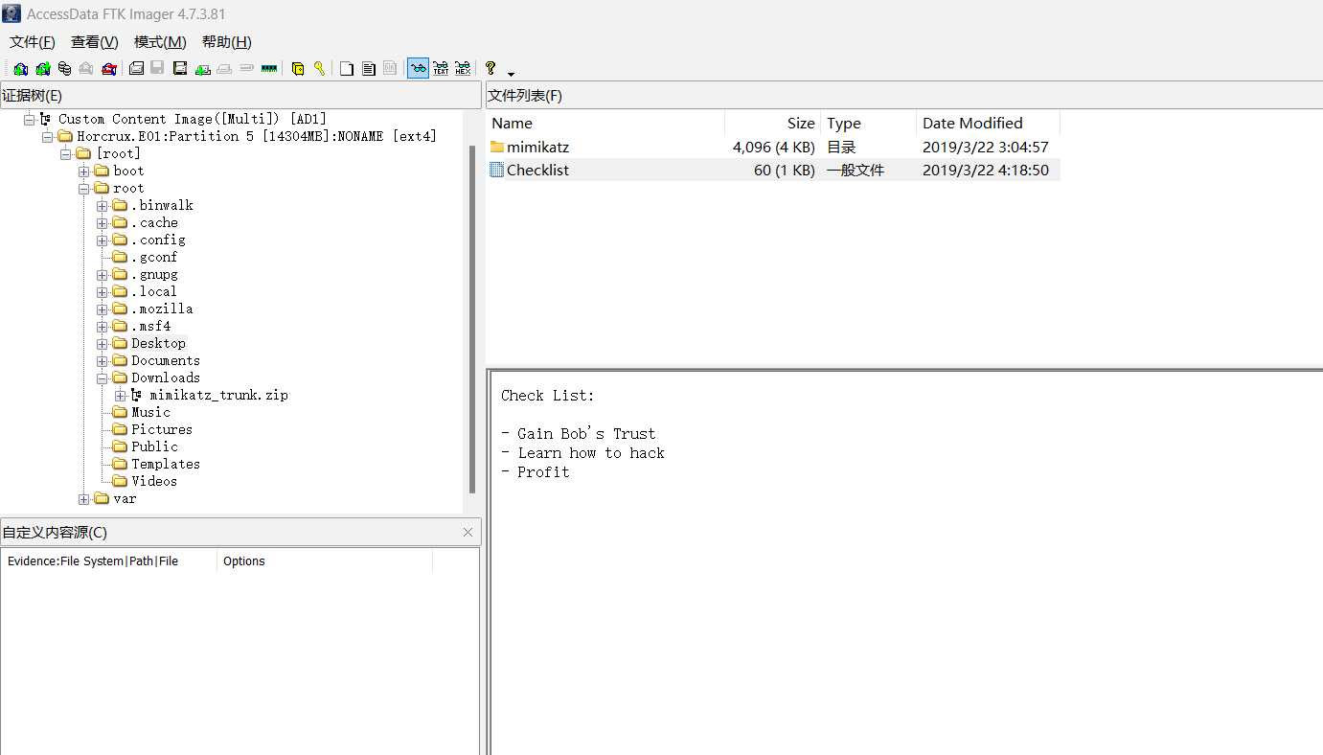
Task: Close the 自定义内容源(C) panel
Action: coord(468,532)
